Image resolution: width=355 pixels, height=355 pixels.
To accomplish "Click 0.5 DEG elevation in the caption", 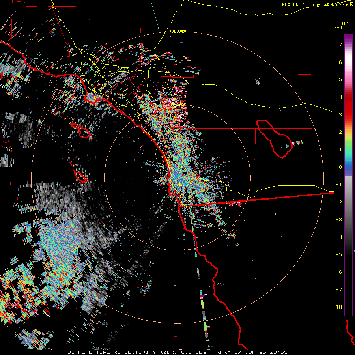I will coord(194,352).
